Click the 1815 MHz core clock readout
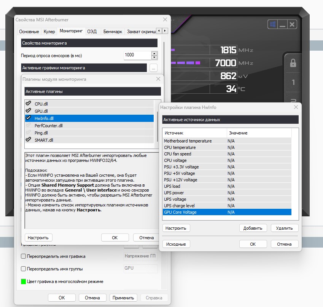 (228, 50)
